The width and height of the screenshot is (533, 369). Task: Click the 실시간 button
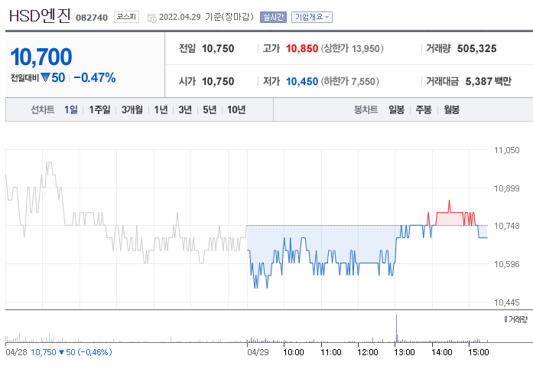[x=273, y=17]
